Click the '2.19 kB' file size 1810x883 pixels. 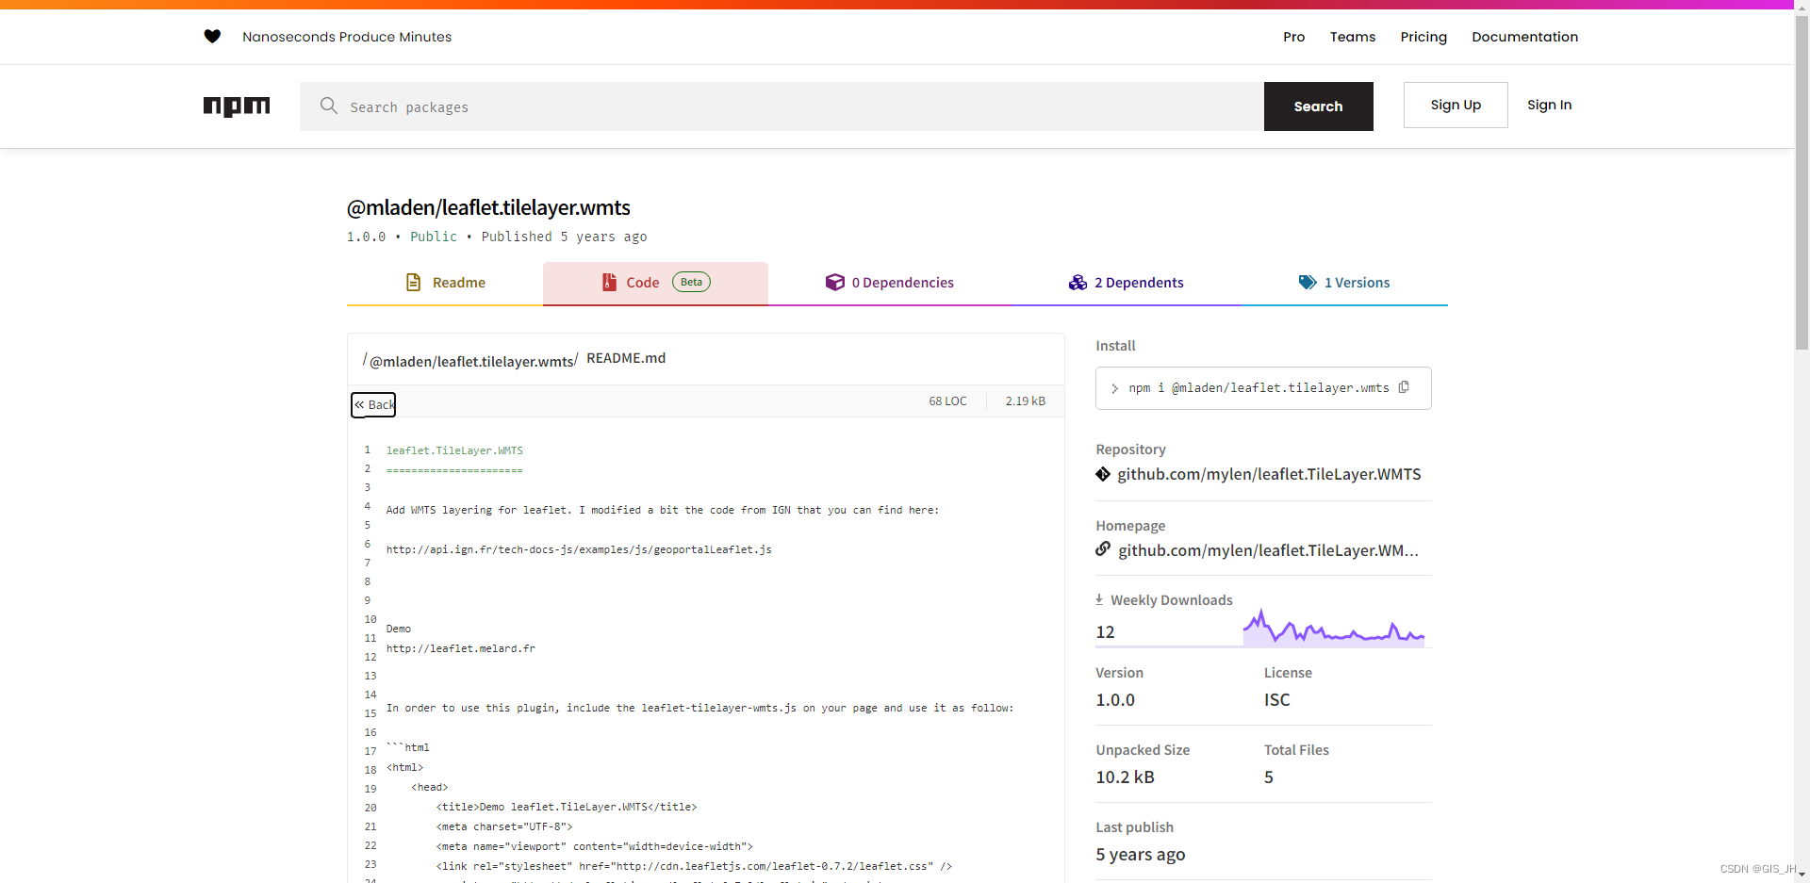click(1025, 401)
